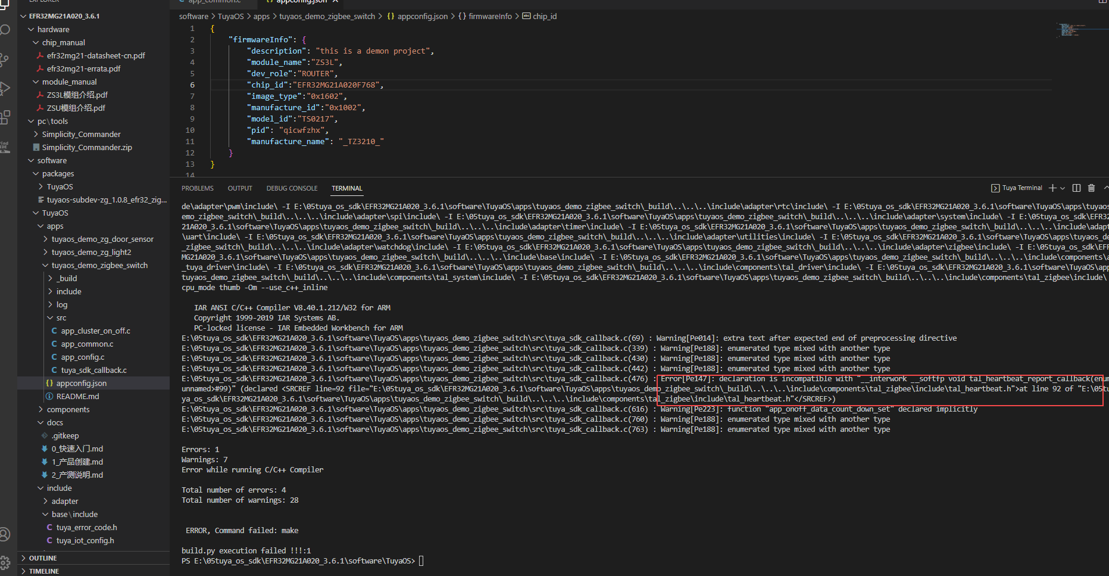Click PDF icon of efr32mg21-datasheet-cn.pdf
Viewport: 1109px width, 576px height.
40,55
